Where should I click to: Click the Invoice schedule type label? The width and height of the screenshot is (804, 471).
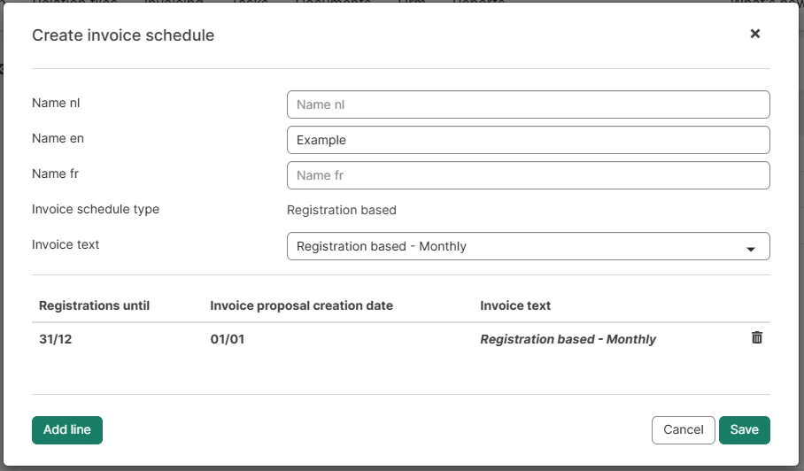(96, 209)
